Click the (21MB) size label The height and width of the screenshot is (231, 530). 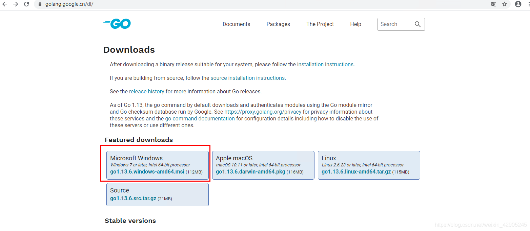[165, 199]
